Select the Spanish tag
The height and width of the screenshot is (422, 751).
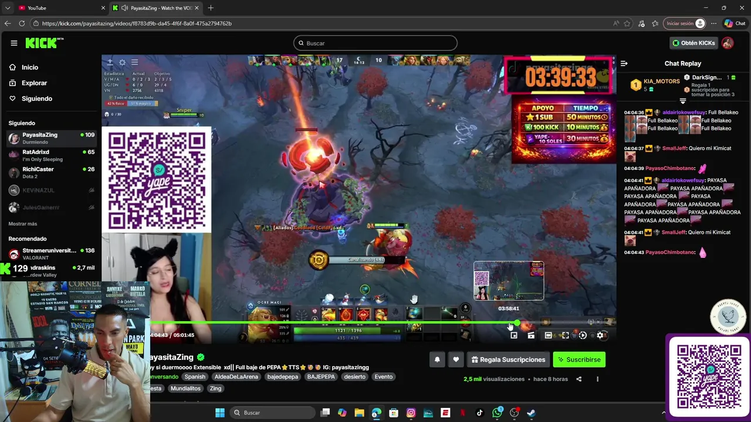(195, 377)
